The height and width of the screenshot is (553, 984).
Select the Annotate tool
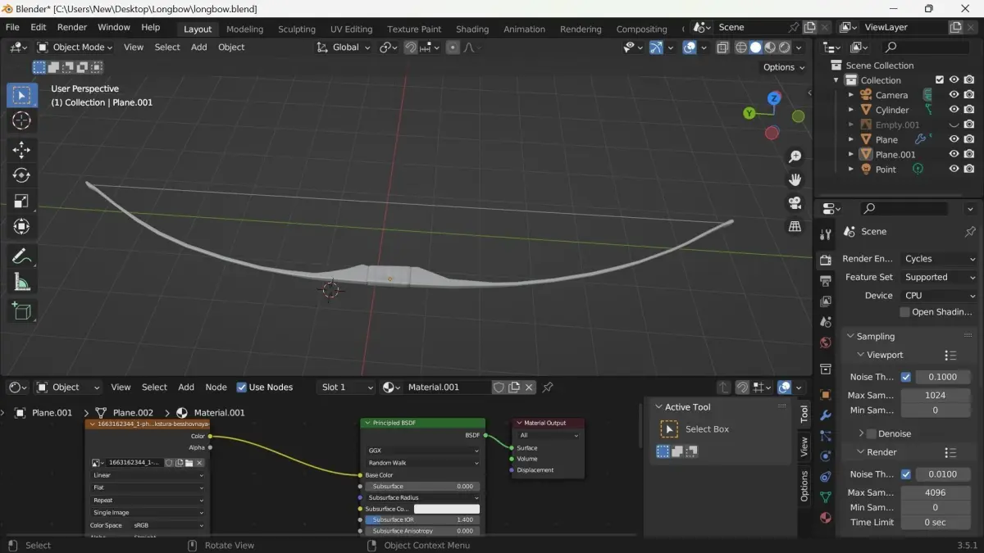coord(22,256)
